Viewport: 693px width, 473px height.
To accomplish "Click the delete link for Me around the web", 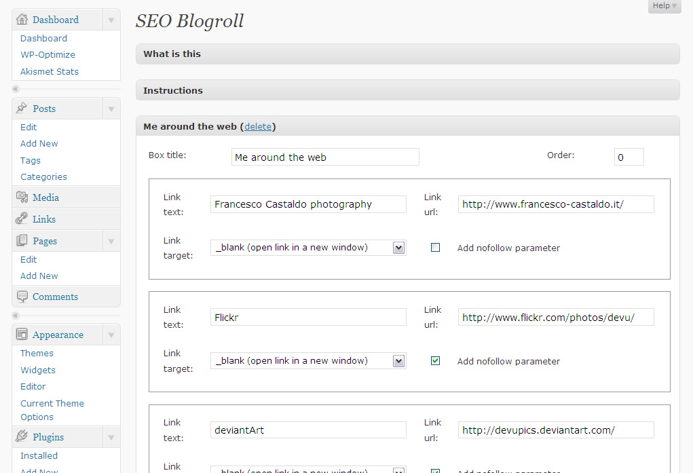I will (257, 126).
